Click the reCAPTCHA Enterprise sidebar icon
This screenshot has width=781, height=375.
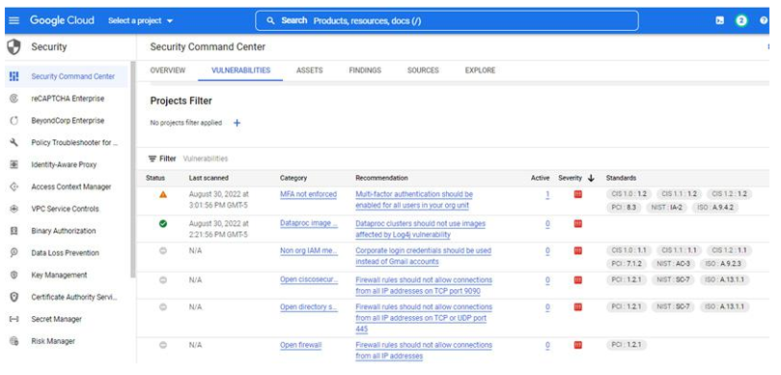[14, 99]
